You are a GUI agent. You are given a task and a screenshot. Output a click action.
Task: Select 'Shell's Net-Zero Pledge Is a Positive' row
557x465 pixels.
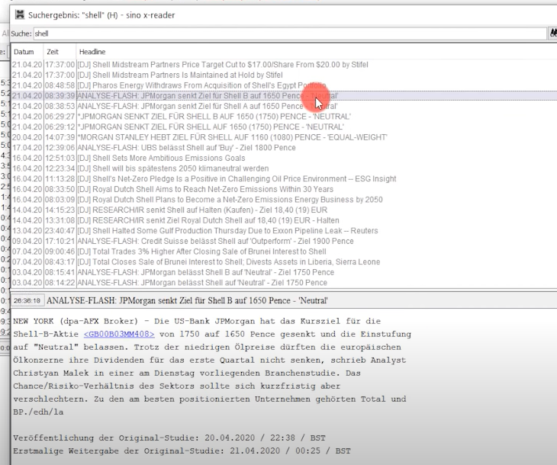[x=284, y=178]
